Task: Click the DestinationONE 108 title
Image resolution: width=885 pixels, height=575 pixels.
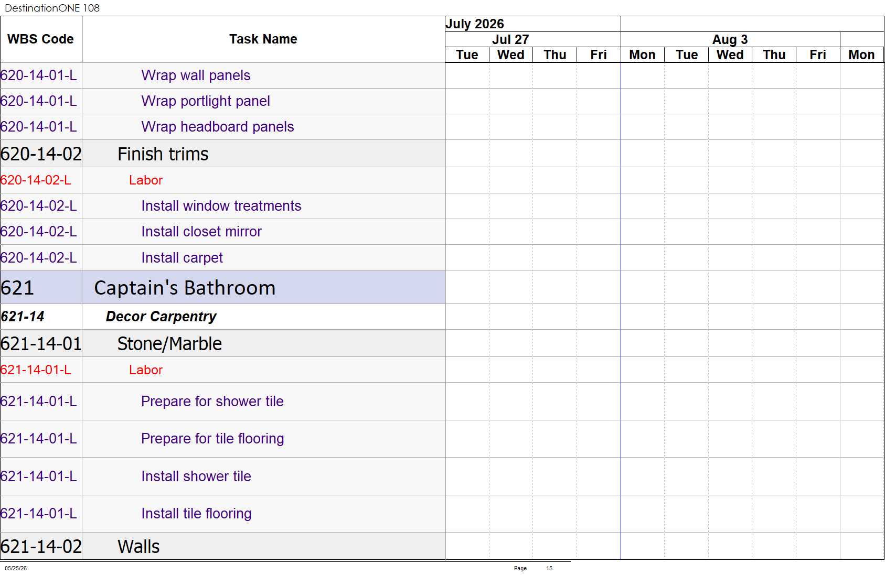Action: pos(52,8)
